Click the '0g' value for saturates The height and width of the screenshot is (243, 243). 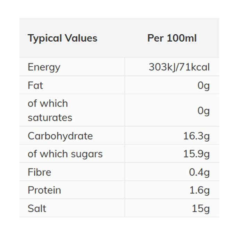coord(204,111)
